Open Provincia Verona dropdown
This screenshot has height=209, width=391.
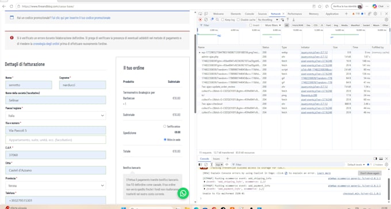click(56, 185)
